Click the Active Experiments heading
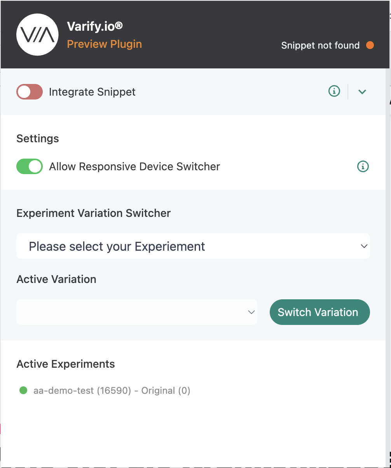The width and height of the screenshot is (391, 468). click(66, 364)
